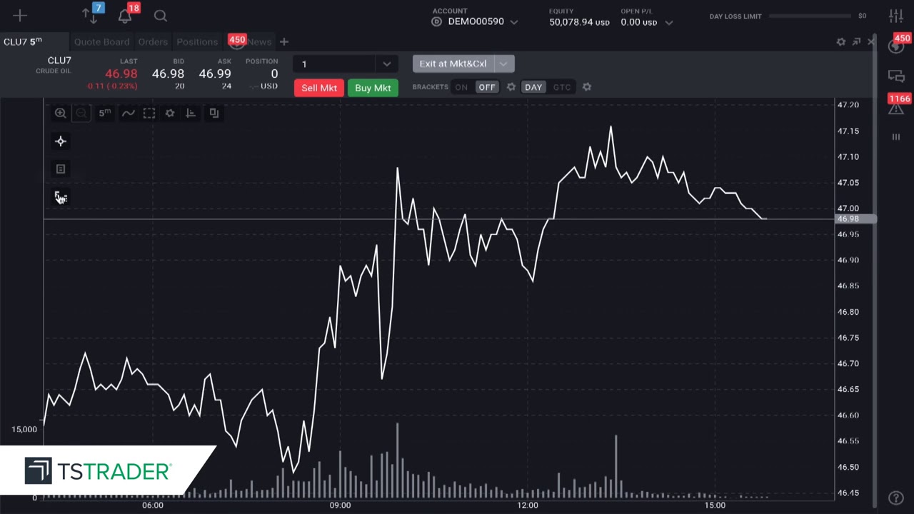Click the chart trading icon below data box
The image size is (914, 514).
tap(61, 198)
